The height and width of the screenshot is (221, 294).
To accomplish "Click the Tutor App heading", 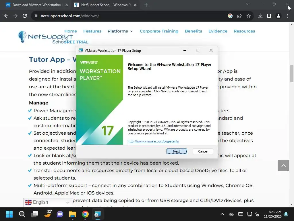I will (53, 60).
